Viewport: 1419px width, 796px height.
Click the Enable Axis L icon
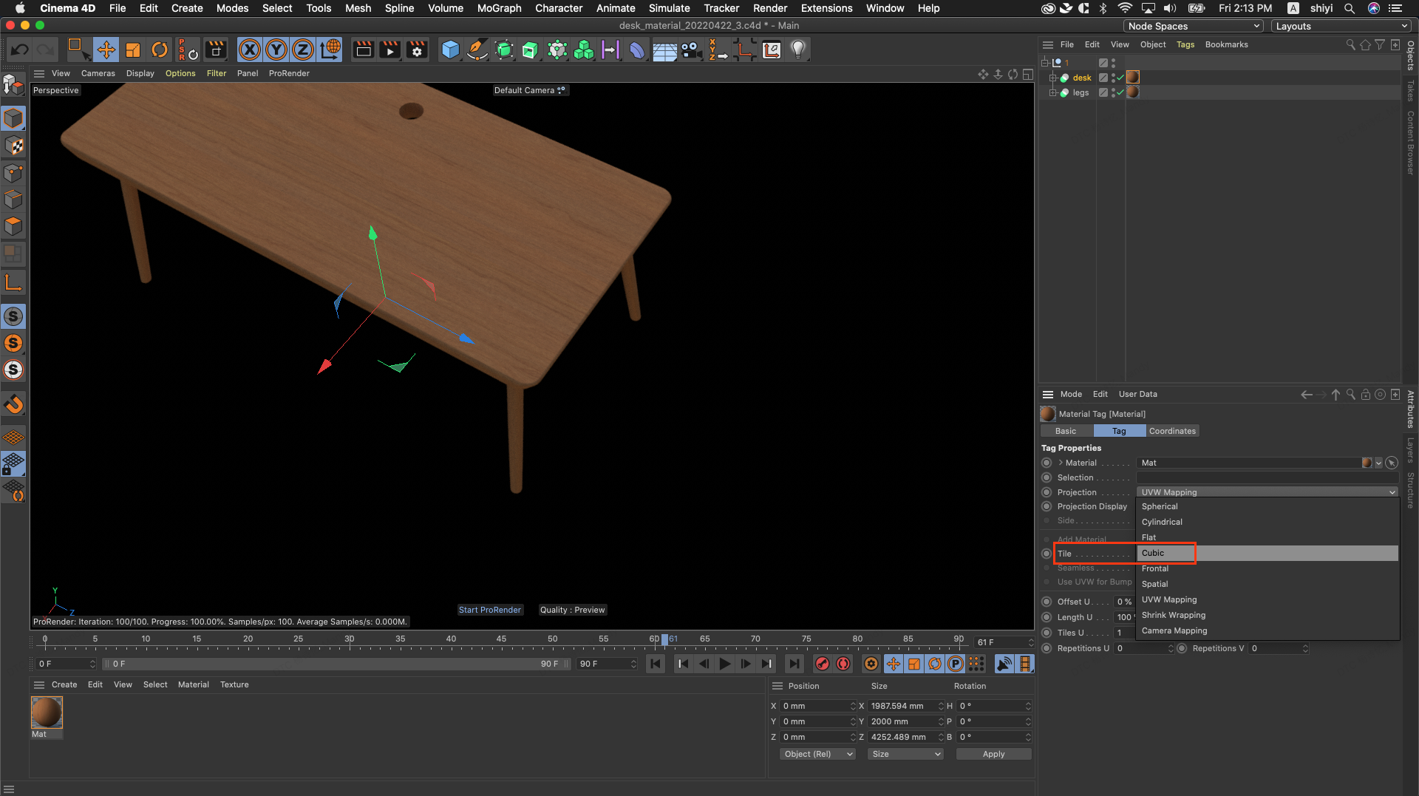[13, 282]
